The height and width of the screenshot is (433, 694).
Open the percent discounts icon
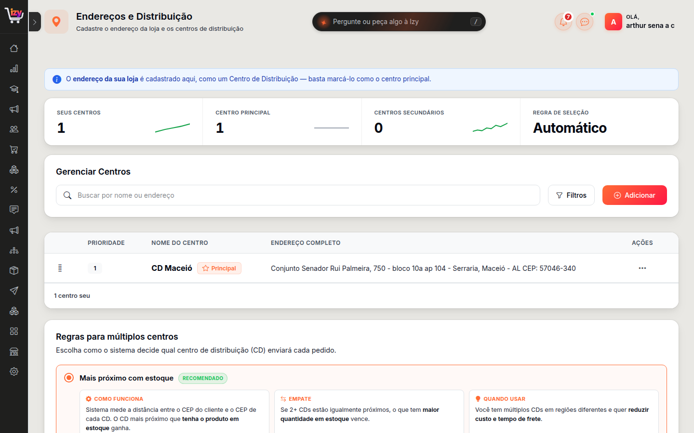[14, 190]
